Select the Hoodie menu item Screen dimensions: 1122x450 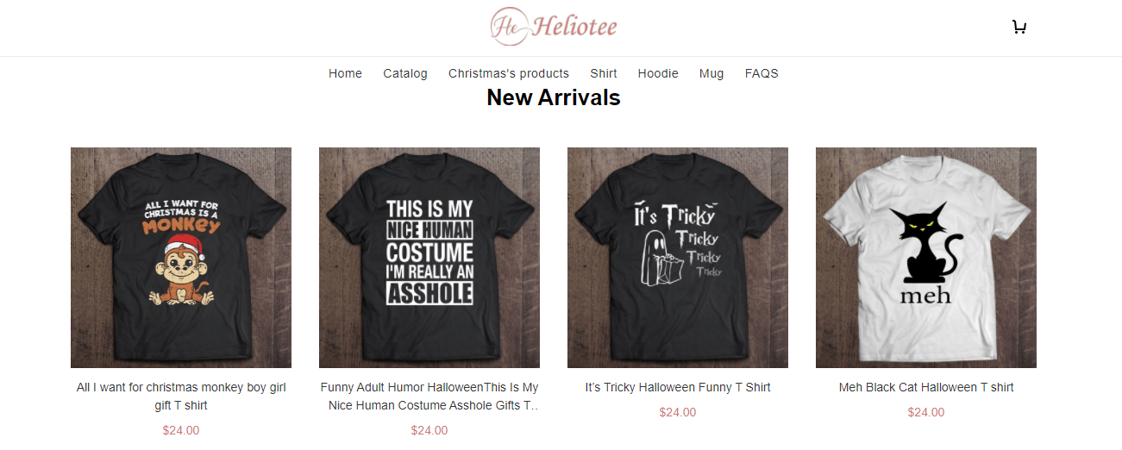click(x=658, y=73)
